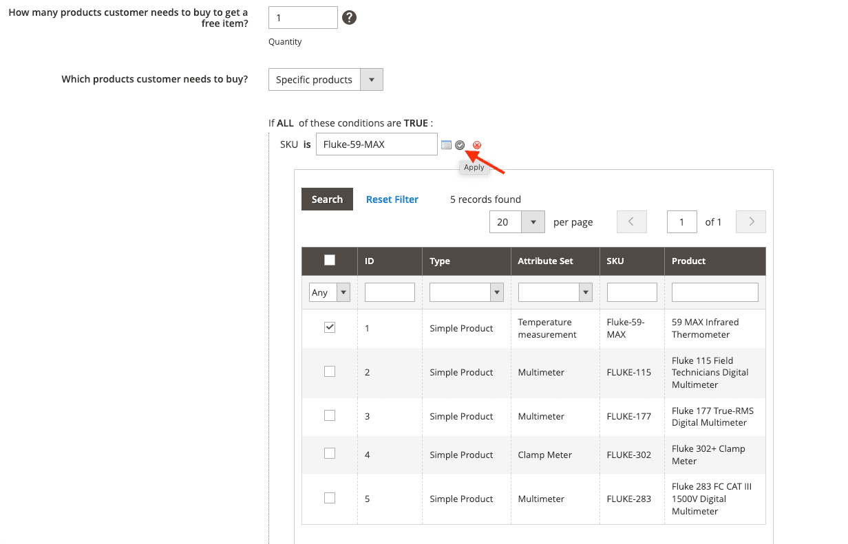Viewport: 848px width, 544px height.
Task: Click the Product filter input
Action: [715, 292]
